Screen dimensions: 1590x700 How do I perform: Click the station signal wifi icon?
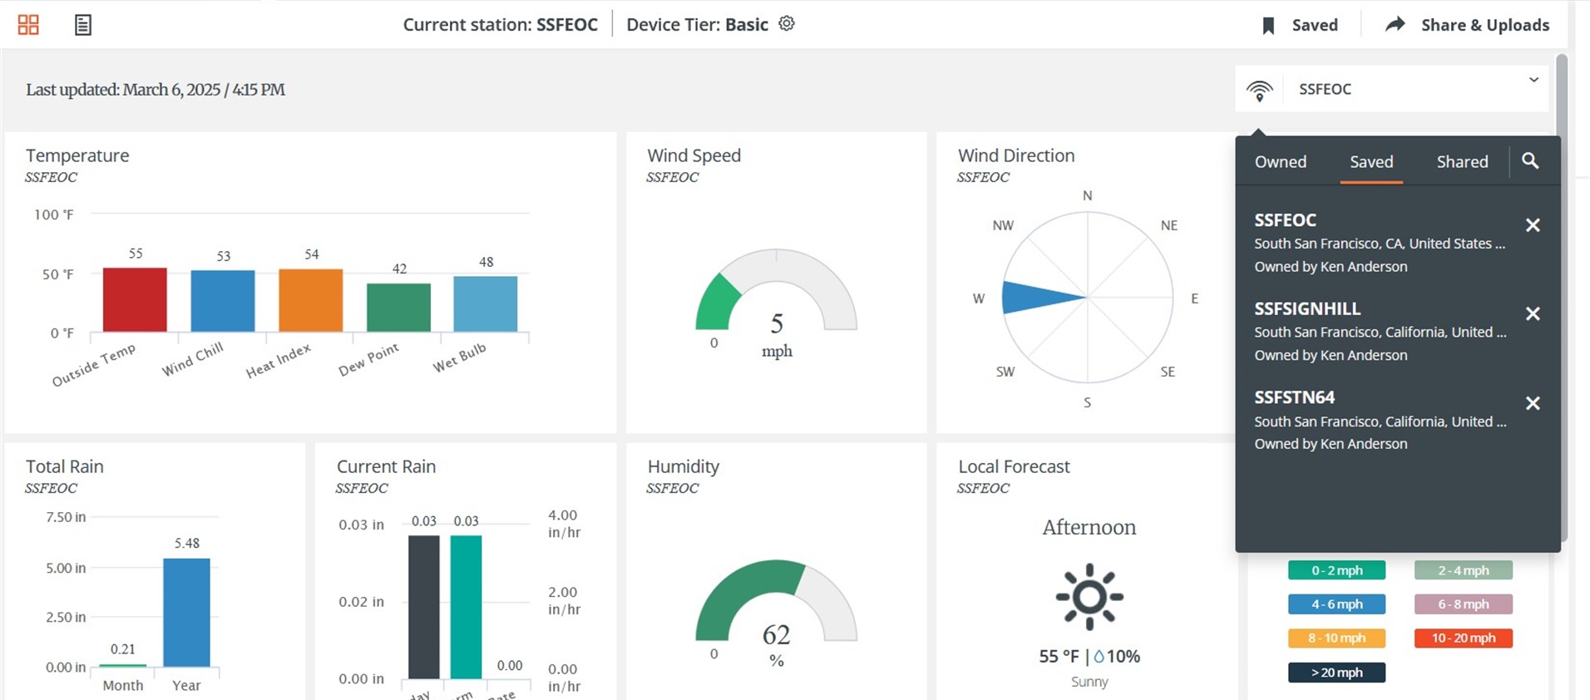point(1260,90)
